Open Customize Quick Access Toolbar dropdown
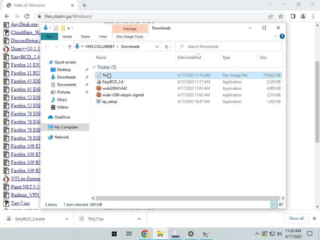320x240 pixels. point(68,28)
